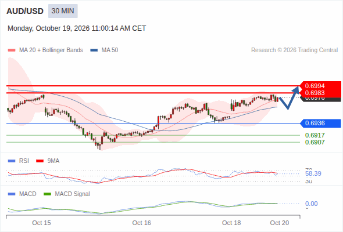This screenshot has height=232, width=343.
Task: Click the AUD/USD pair title
Action: click(25, 11)
